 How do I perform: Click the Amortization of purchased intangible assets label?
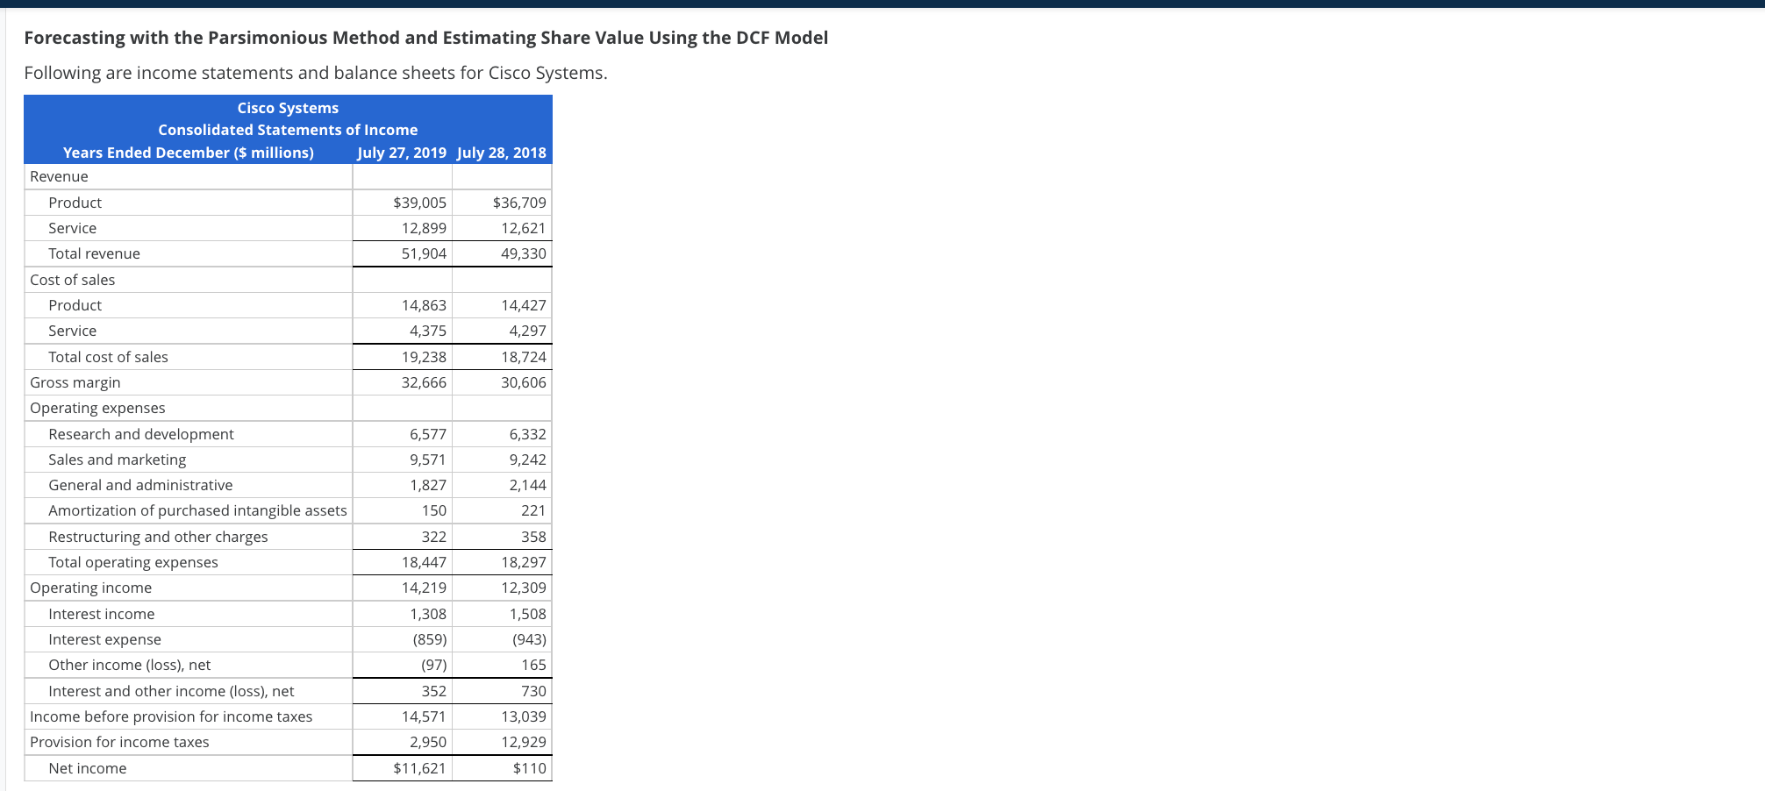tap(197, 510)
